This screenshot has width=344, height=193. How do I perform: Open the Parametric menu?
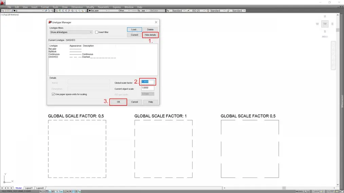103,7
